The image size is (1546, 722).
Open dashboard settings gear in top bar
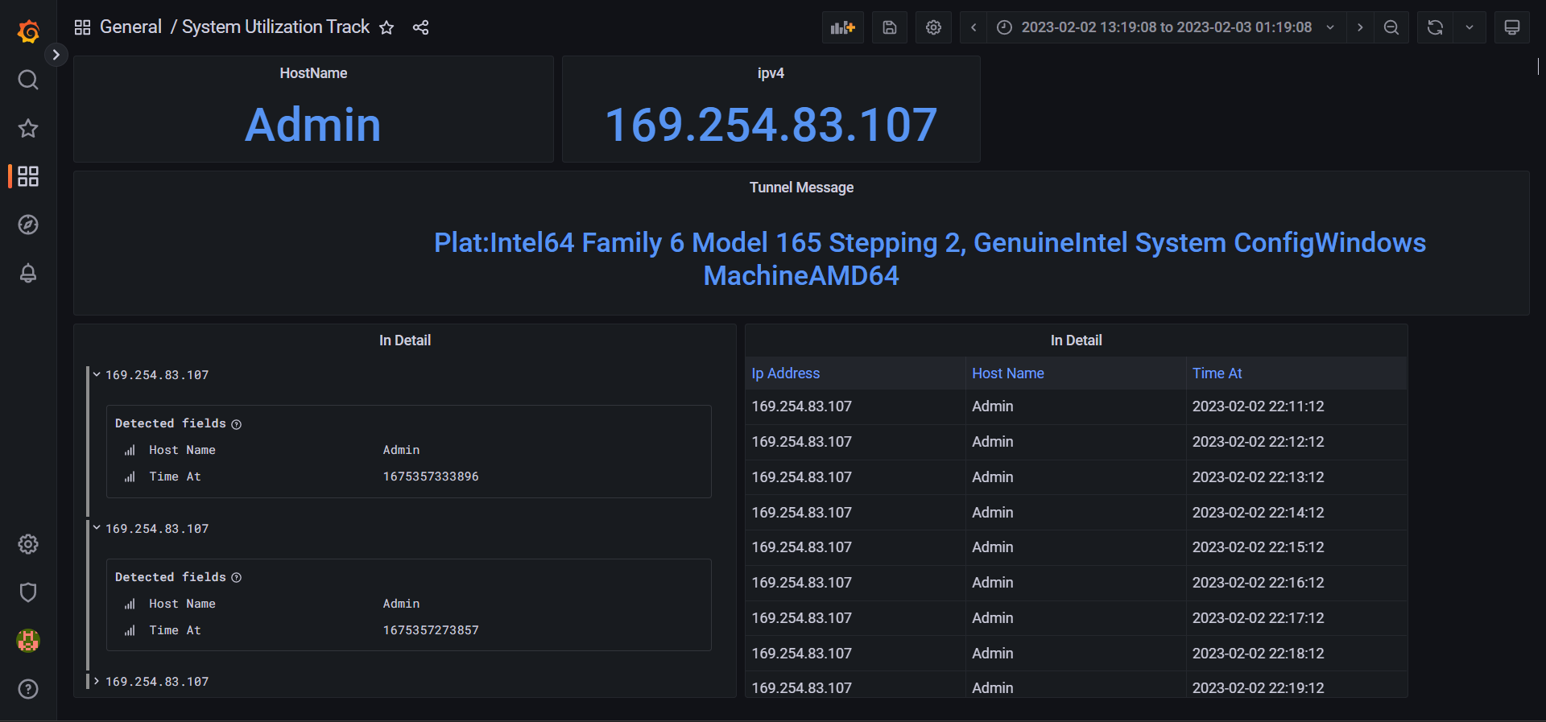[x=933, y=27]
